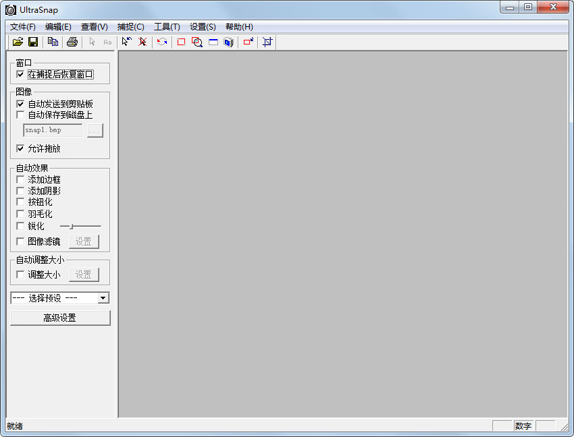This screenshot has width=574, height=437.
Task: Click the full screen monitor capture icon
Action: (x=228, y=42)
